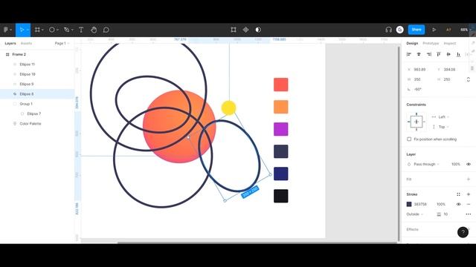This screenshot has height=267, width=476.
Task: Open the Frame tool dropdown arrow
Action: point(43,30)
